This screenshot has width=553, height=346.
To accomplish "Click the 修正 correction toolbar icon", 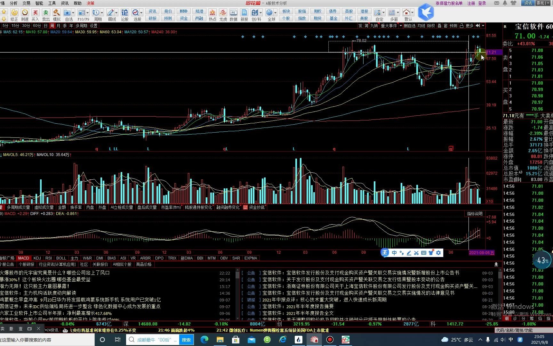I will (x=14, y=12).
